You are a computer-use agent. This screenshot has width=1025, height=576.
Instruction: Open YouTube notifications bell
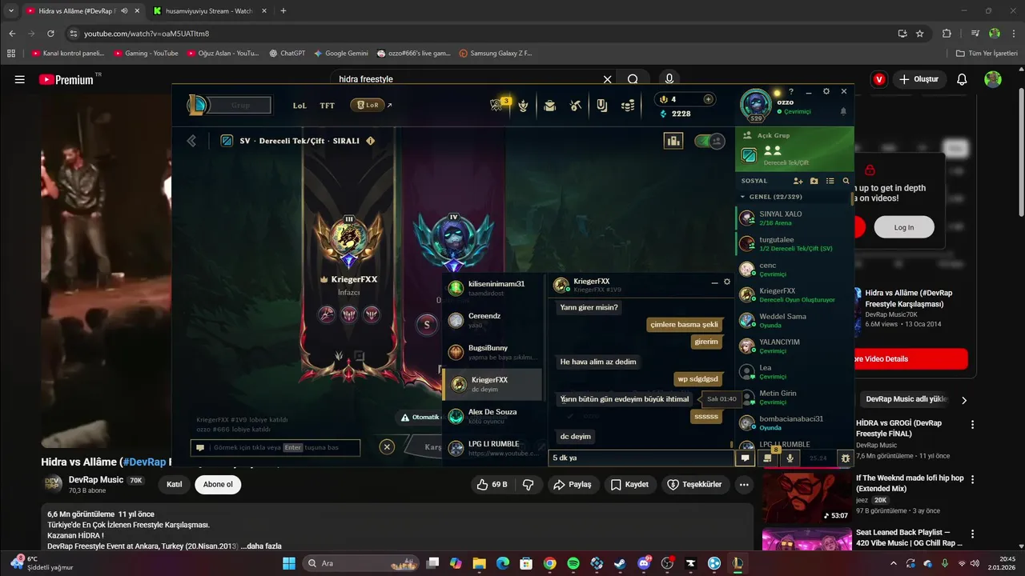[x=963, y=79]
